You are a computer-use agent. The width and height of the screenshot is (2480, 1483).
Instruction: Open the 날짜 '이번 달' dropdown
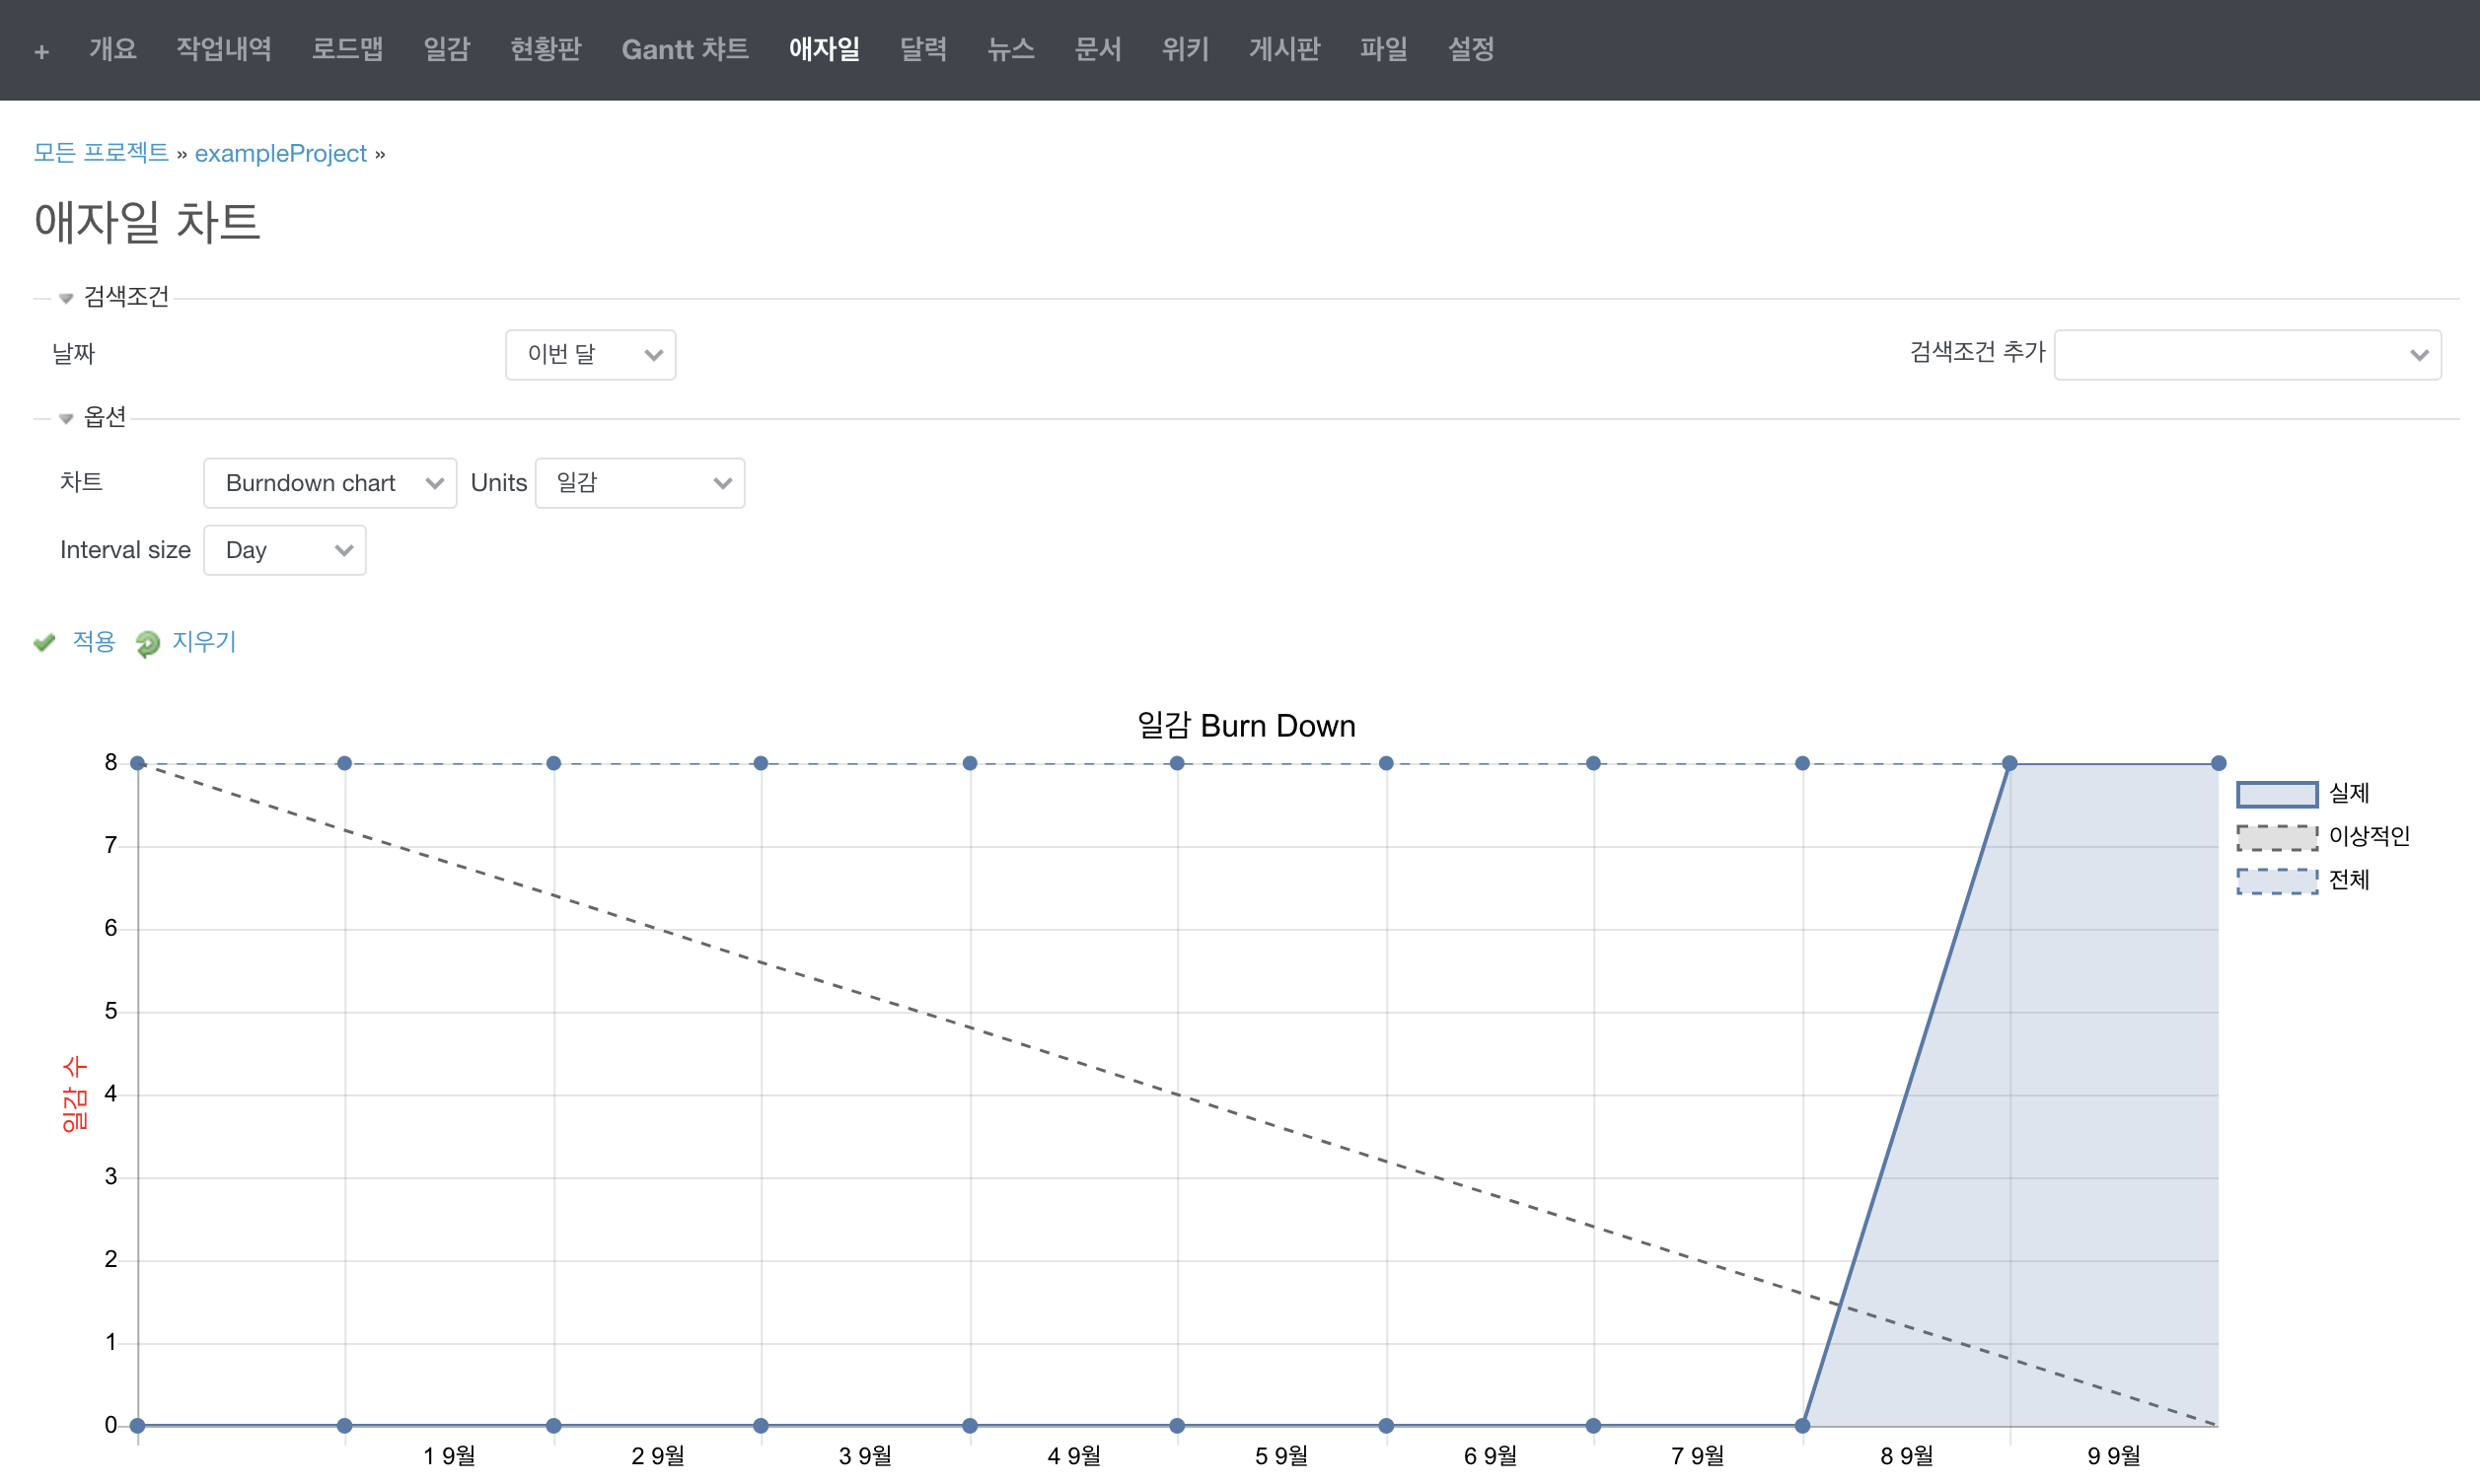590,355
